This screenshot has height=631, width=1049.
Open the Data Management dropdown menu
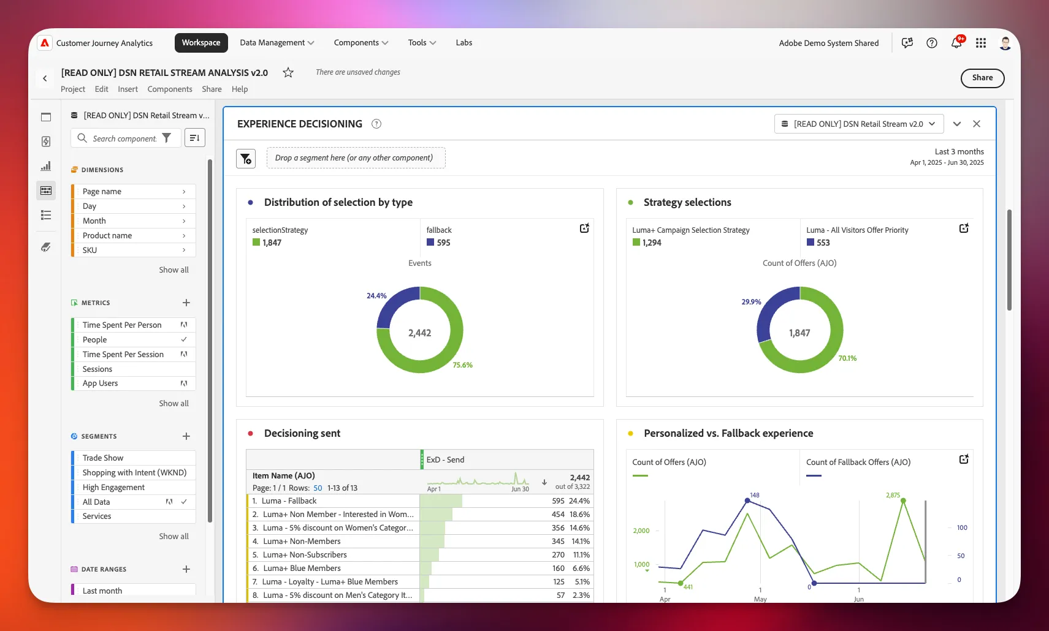point(277,43)
